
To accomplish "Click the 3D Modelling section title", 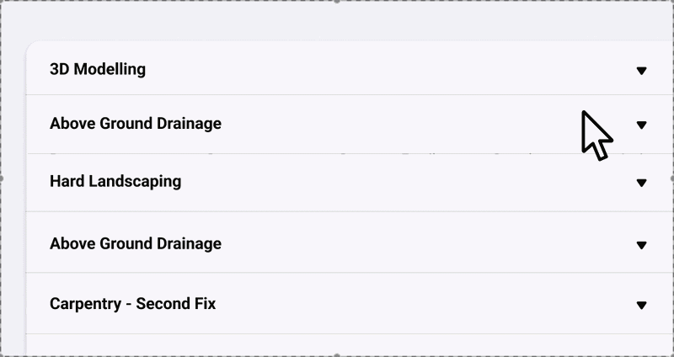I will pyautogui.click(x=98, y=69).
